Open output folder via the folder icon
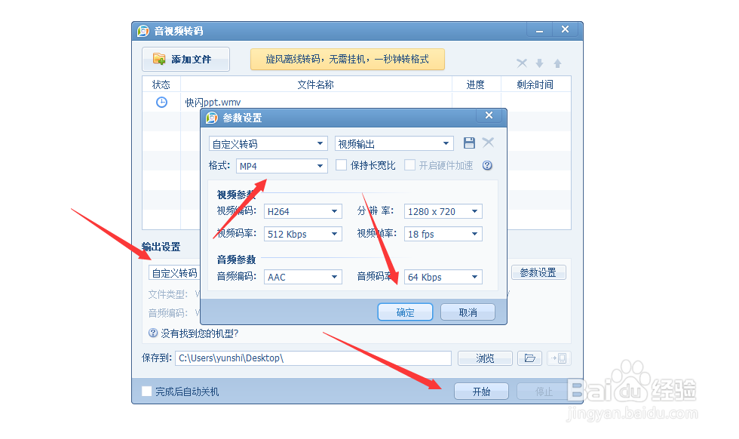This screenshot has height=439, width=739. [531, 358]
